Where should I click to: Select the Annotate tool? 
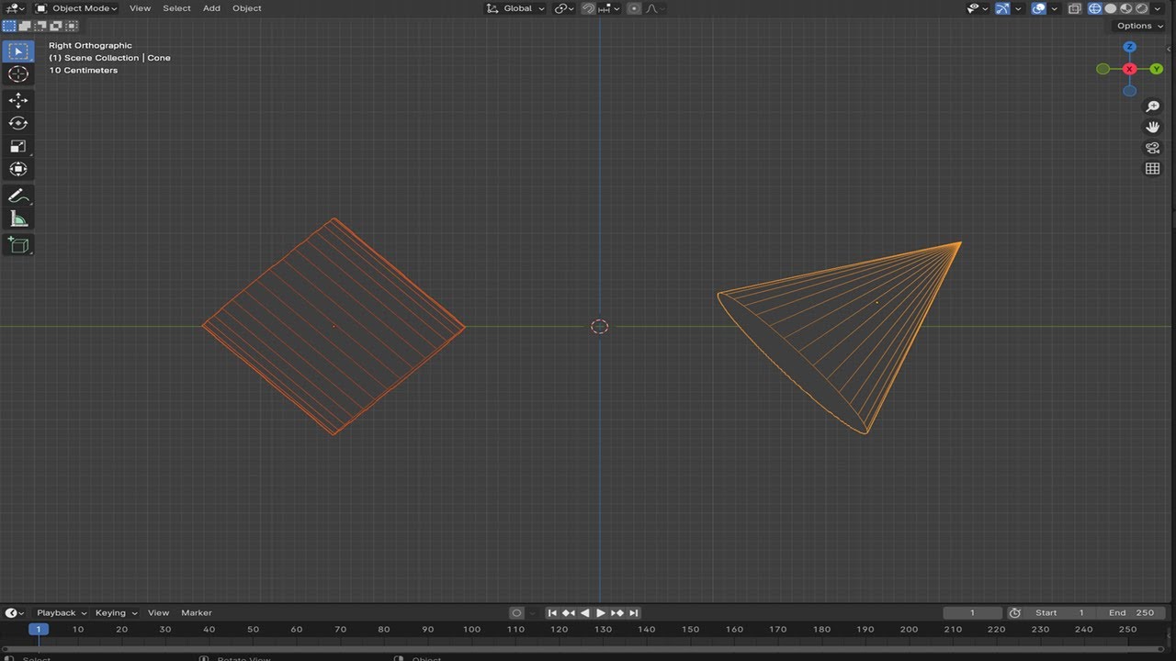[18, 196]
